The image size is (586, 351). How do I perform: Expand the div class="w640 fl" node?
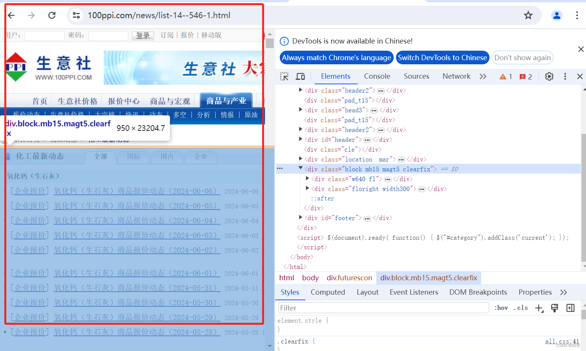click(x=307, y=179)
